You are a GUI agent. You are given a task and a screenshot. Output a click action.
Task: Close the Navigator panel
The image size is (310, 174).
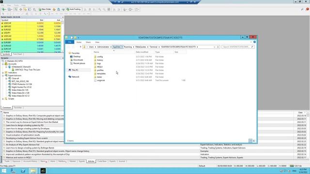click(63, 58)
